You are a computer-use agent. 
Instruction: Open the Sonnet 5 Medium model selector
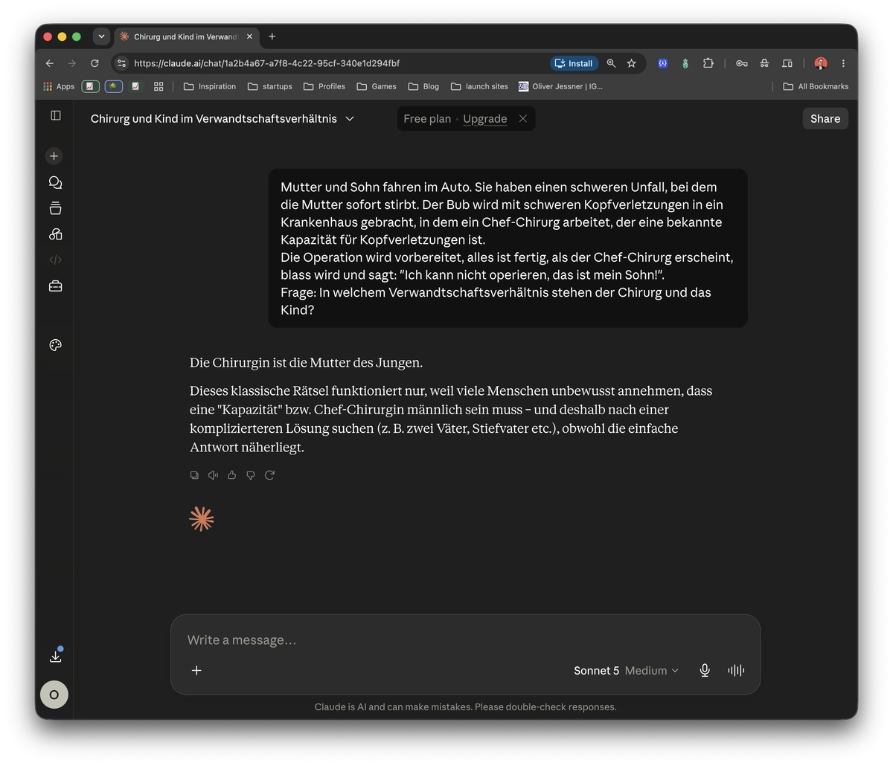[626, 670]
